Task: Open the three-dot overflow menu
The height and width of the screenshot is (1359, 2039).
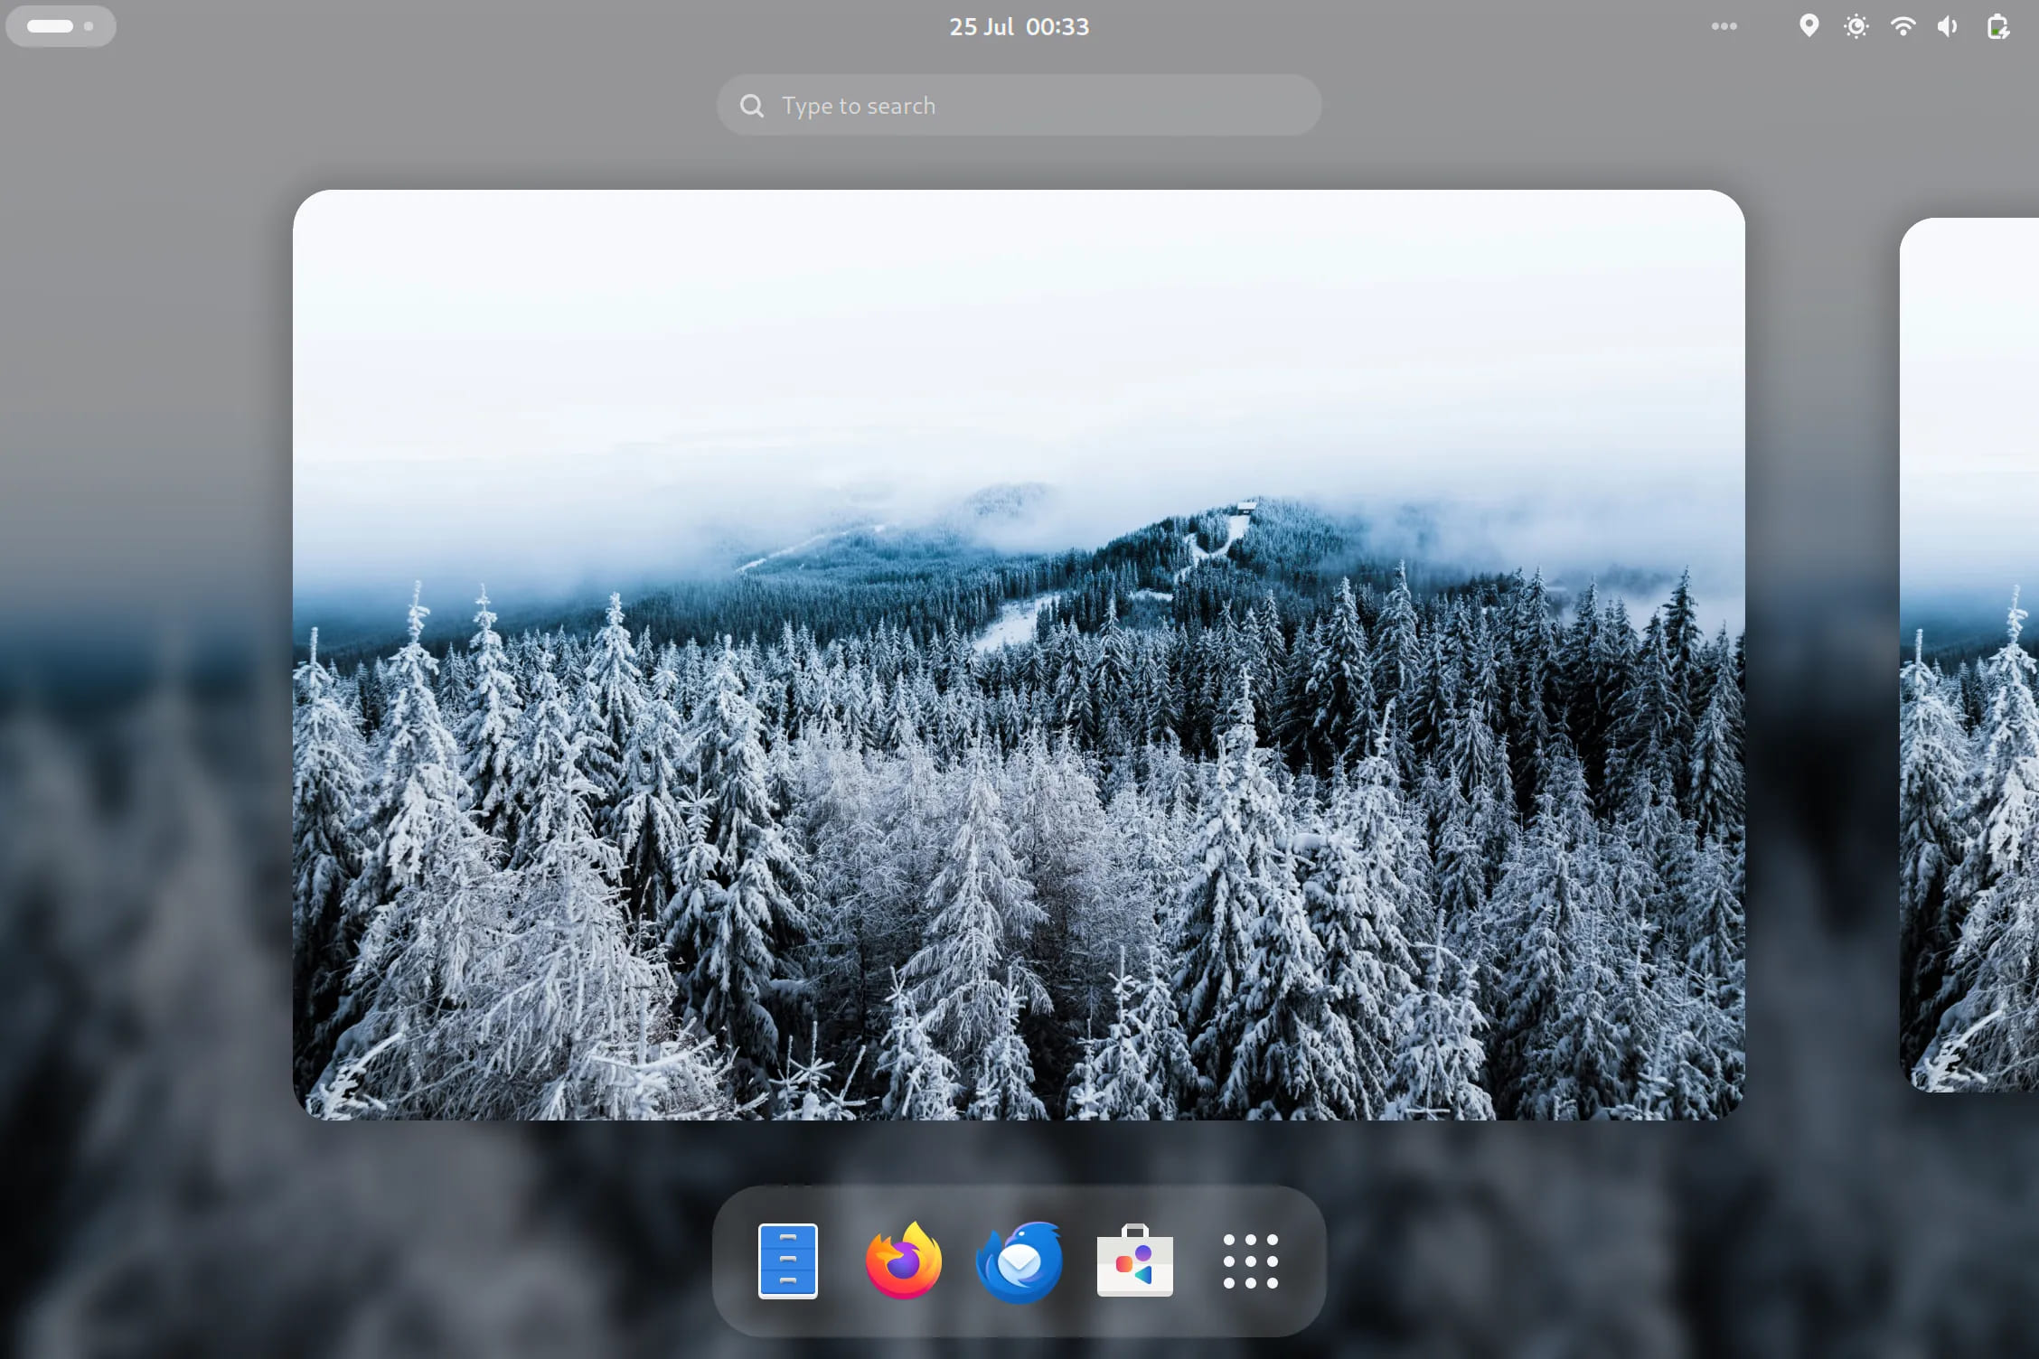Action: click(1724, 26)
